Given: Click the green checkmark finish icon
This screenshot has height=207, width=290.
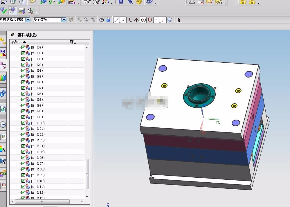Looking at the screenshot, I should point(3,11).
